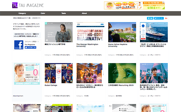Click the category link under cruise ship card

(x=154, y=55)
